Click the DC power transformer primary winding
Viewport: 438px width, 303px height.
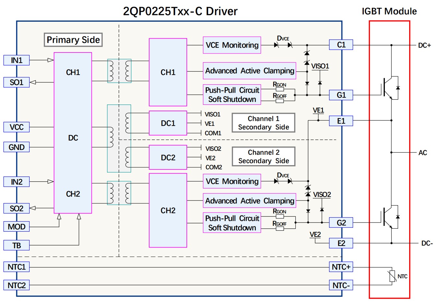tap(111, 137)
